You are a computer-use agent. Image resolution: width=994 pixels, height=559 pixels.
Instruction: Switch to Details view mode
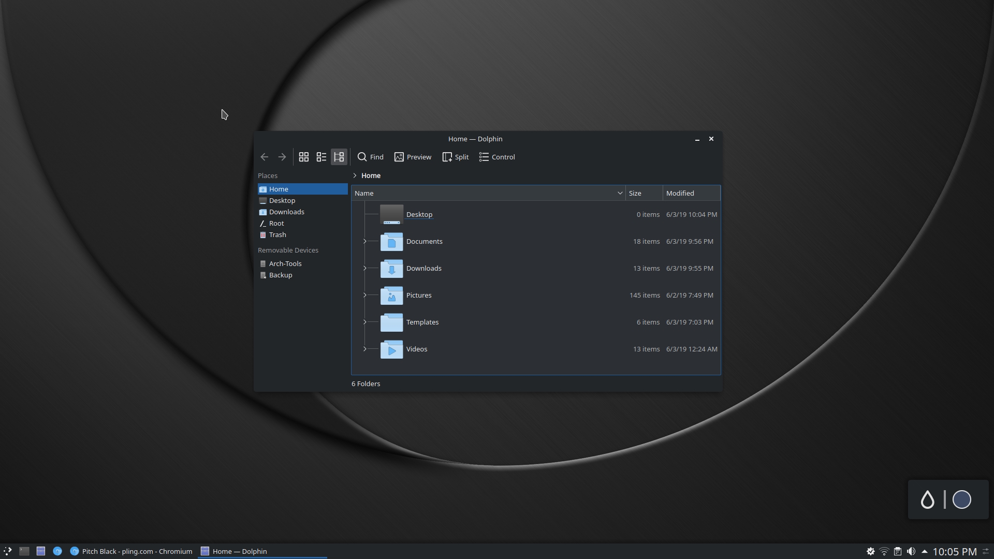pyautogui.click(x=339, y=157)
